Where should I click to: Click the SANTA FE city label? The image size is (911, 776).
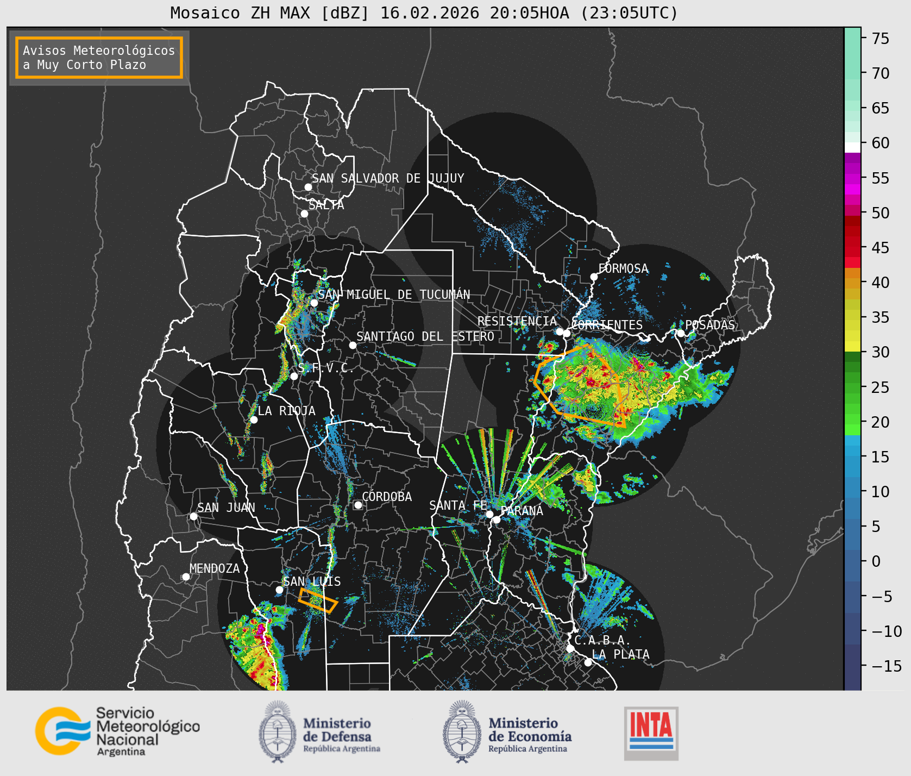[x=458, y=505]
